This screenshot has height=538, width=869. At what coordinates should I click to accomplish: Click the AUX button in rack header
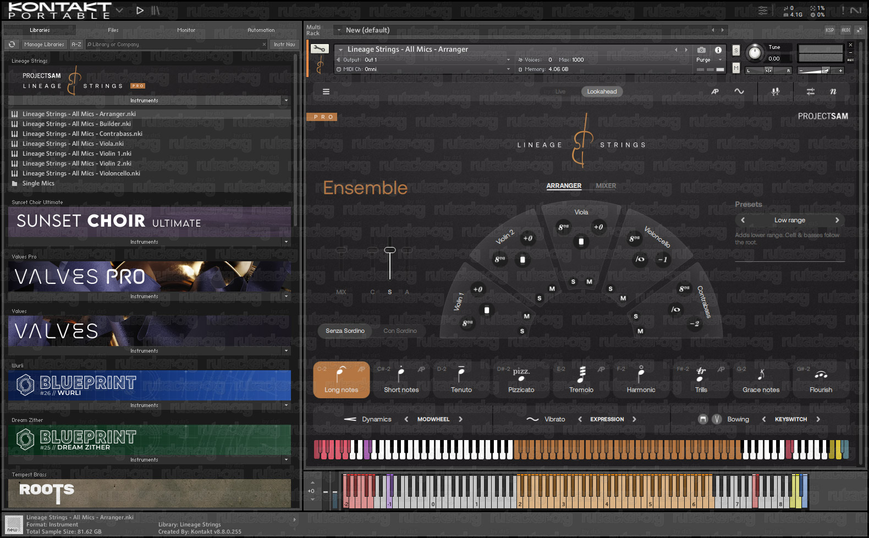846,30
